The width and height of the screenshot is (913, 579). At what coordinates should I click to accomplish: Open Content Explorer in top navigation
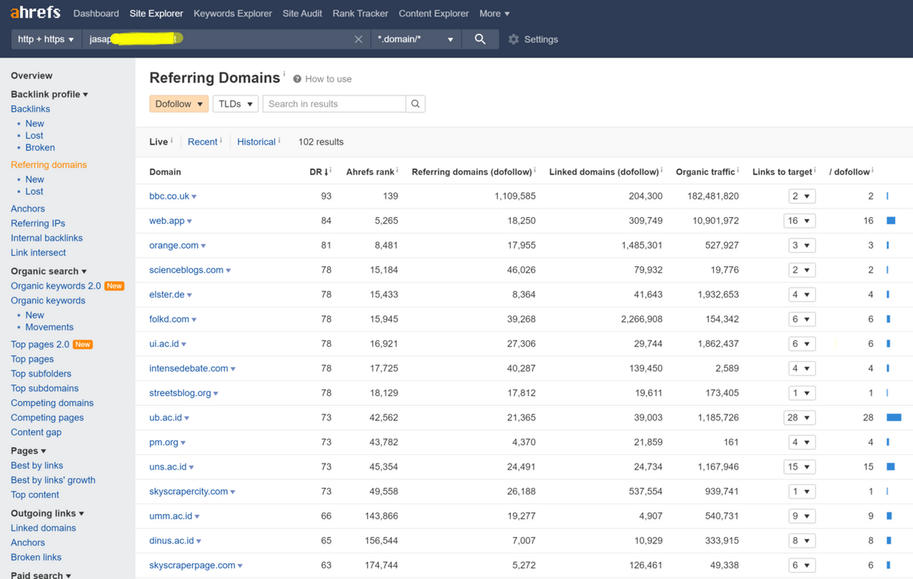pyautogui.click(x=433, y=13)
